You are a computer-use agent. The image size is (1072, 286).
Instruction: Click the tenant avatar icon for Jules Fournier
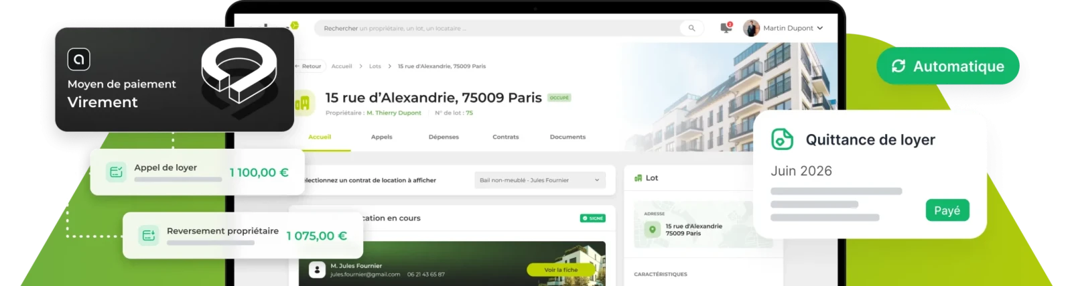click(317, 270)
